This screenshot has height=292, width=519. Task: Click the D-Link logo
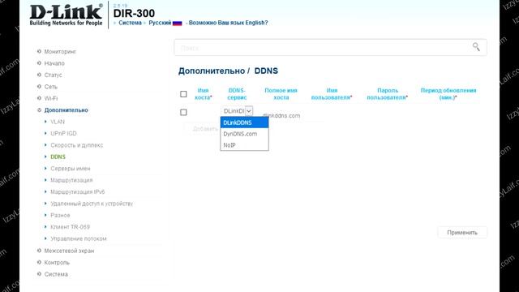click(66, 15)
